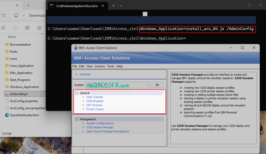Open the Tools menu
The image size is (266, 154).
coord(111,66)
